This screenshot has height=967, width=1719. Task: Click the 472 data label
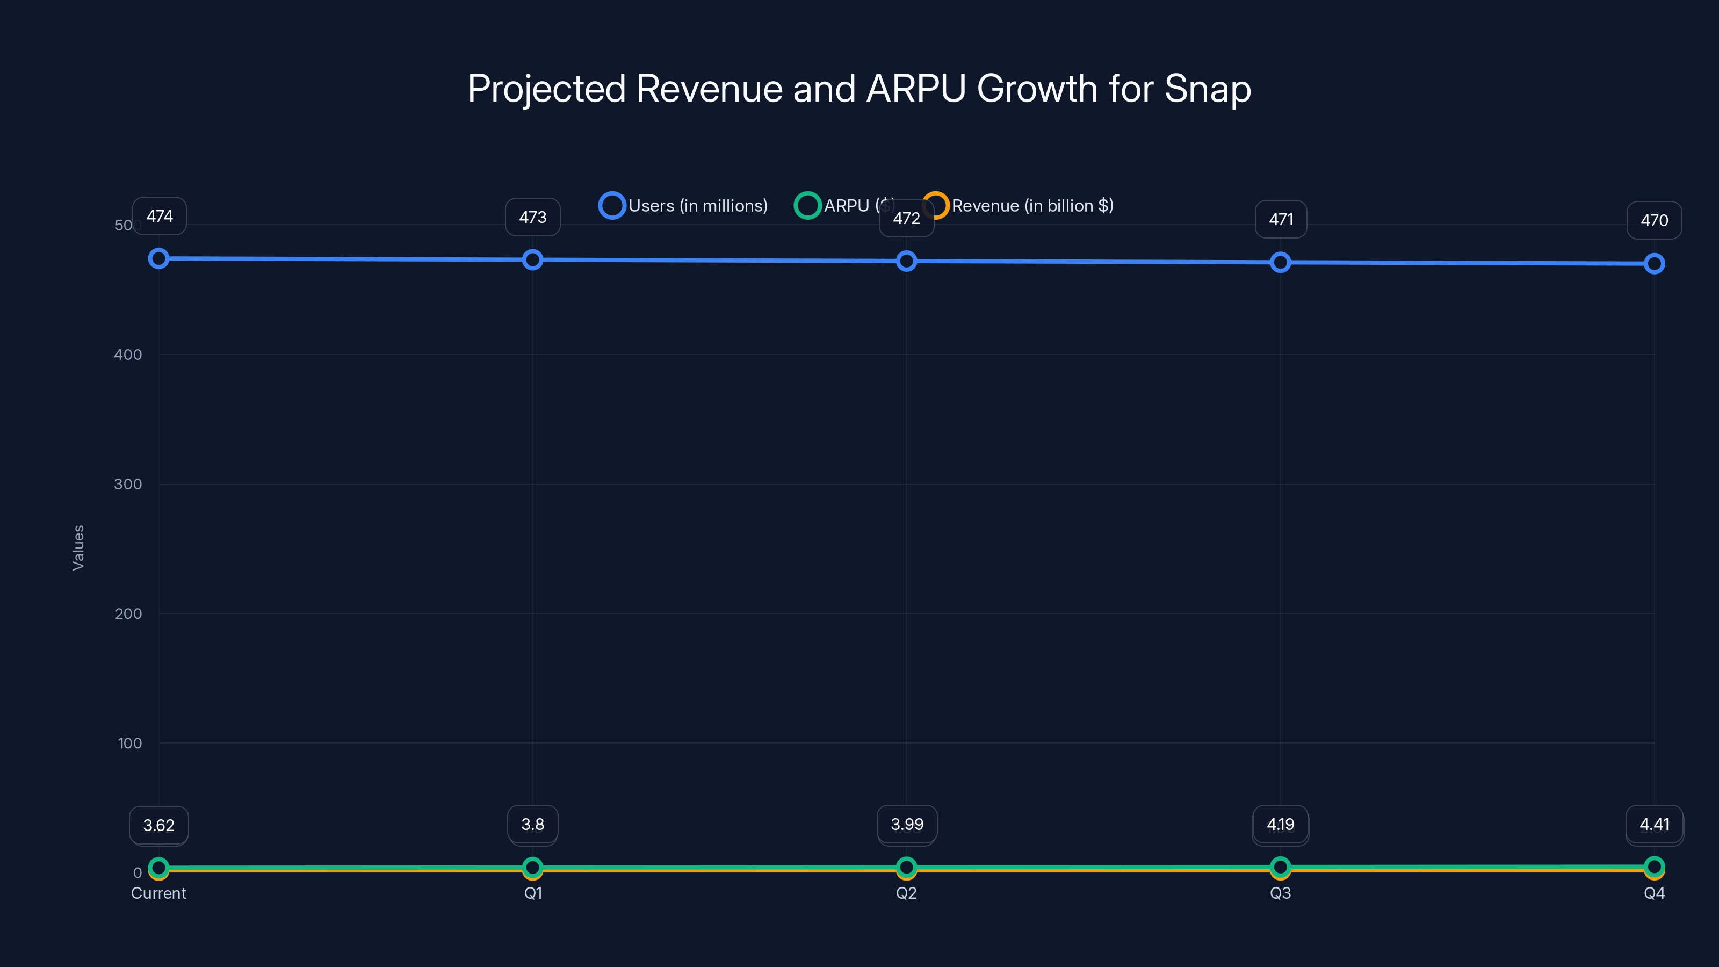[x=906, y=218]
